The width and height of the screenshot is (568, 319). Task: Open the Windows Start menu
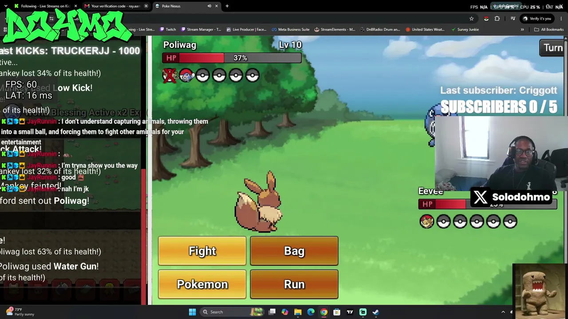click(x=192, y=312)
